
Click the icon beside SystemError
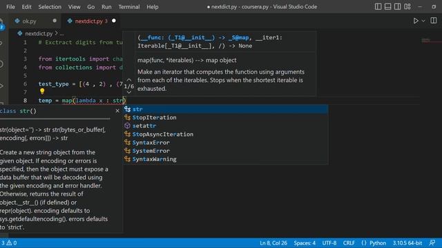tap(127, 151)
